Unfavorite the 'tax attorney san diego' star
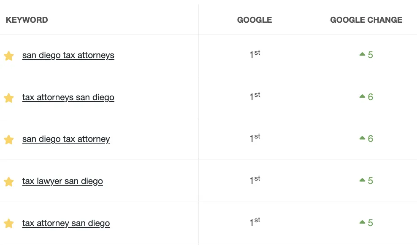The image size is (417, 245). pos(9,224)
